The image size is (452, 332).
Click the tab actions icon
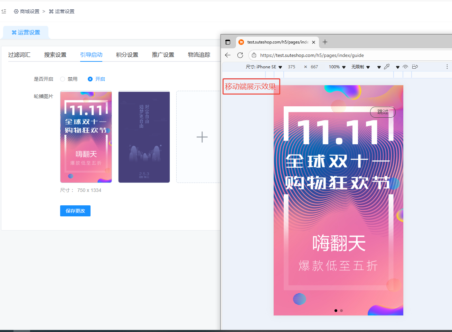pyautogui.click(x=228, y=42)
